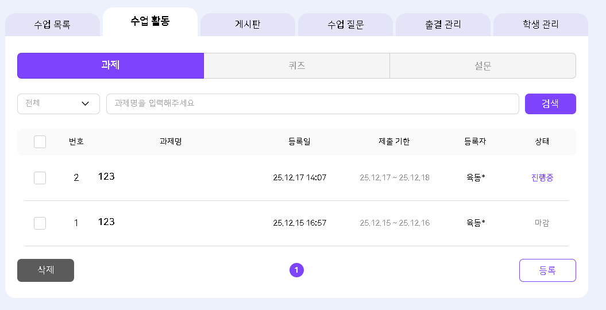The width and height of the screenshot is (606, 310).
Task: Open assignment 123 registered 25.12.17
Action: coord(107,177)
